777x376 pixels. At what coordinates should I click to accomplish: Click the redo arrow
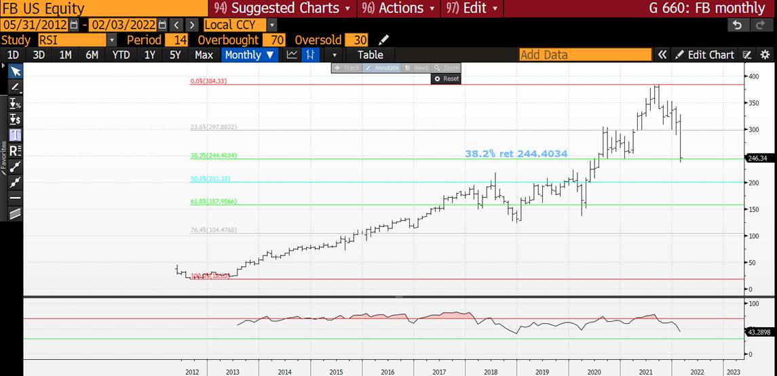pyautogui.click(x=761, y=25)
